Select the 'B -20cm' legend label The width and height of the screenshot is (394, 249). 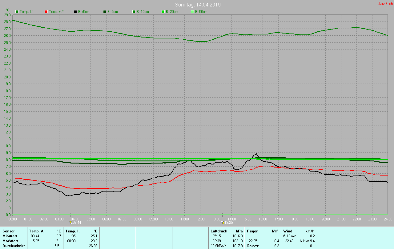coord(172,12)
